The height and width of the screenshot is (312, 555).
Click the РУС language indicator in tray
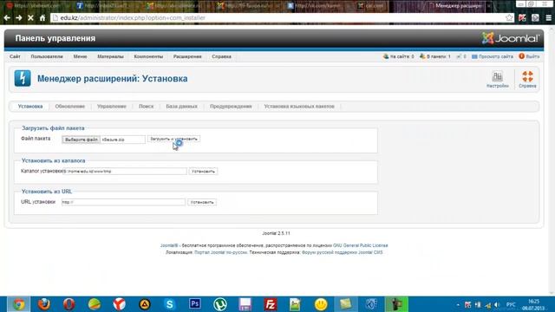(511, 305)
